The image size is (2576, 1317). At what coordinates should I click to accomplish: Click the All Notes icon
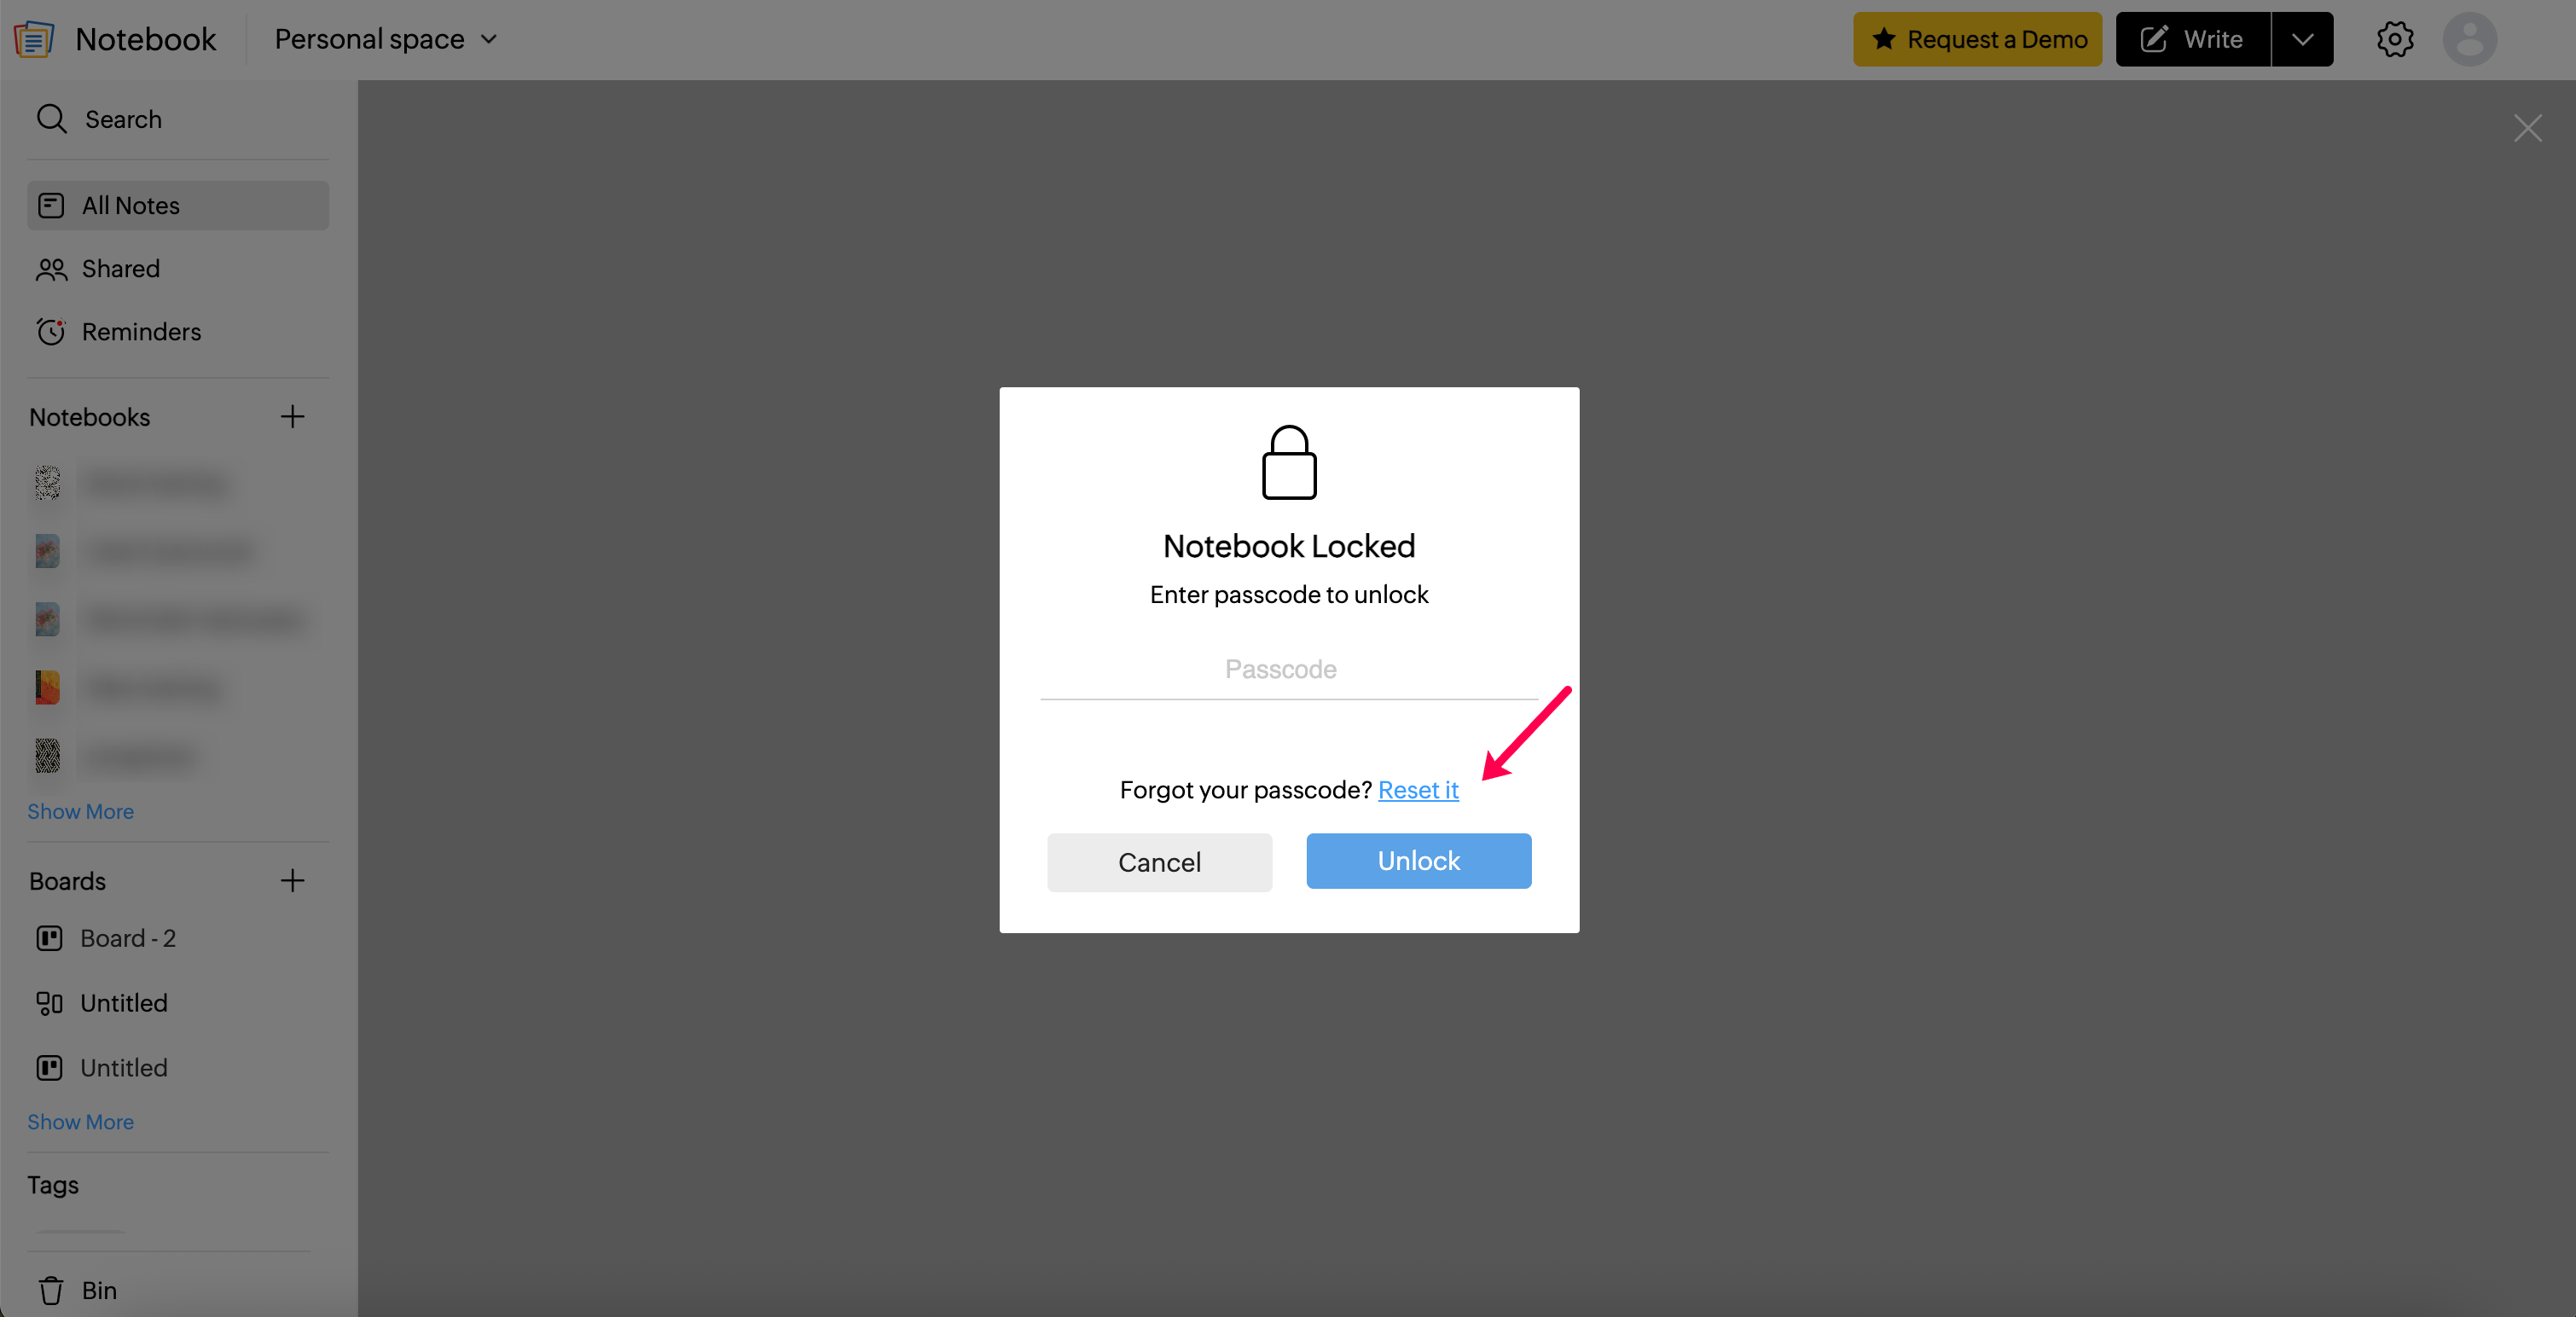pyautogui.click(x=51, y=205)
